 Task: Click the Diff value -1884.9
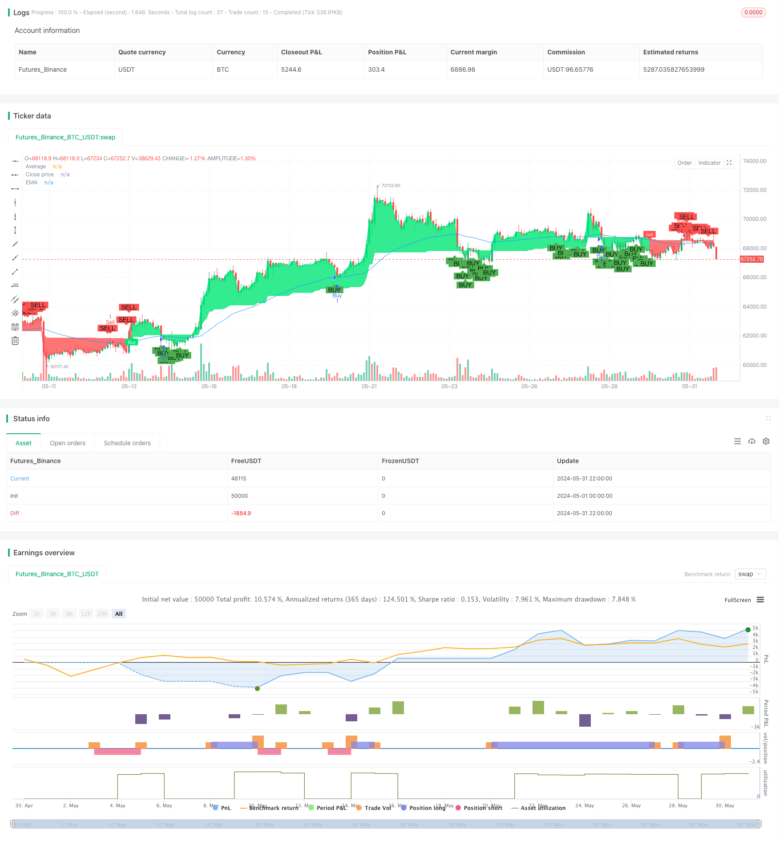tap(241, 513)
